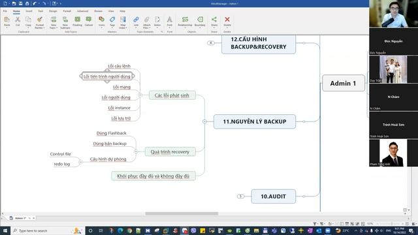Click Đức Nguyễn's video tile
The width and height of the screenshot is (418, 235).
click(393, 41)
